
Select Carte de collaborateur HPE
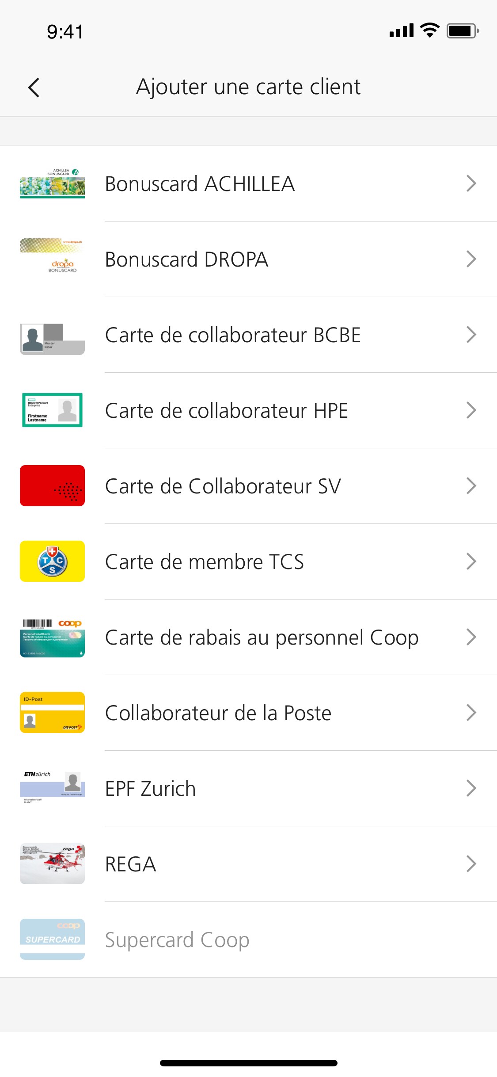tap(226, 411)
